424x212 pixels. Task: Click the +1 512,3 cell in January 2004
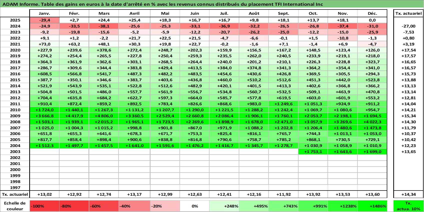tap(44, 146)
